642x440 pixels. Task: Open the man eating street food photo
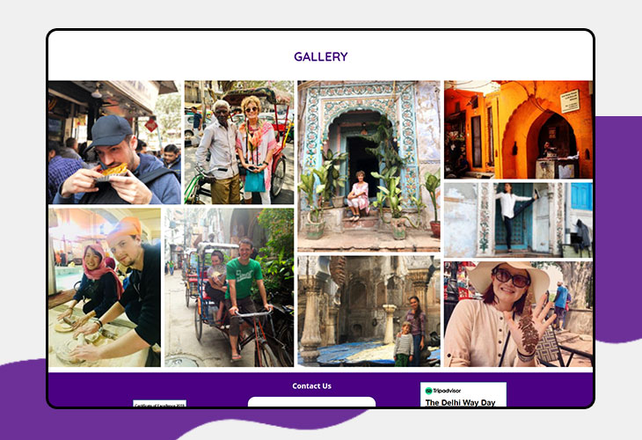pyautogui.click(x=113, y=143)
